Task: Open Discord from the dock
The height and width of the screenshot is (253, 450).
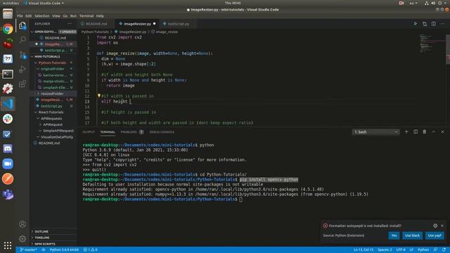Action: click(x=8, y=148)
